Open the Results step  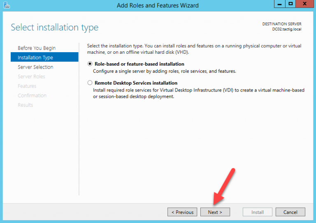pyautogui.click(x=26, y=105)
